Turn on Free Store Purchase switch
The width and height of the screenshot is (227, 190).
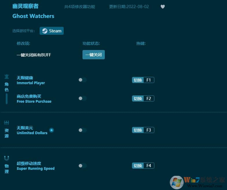(82, 98)
